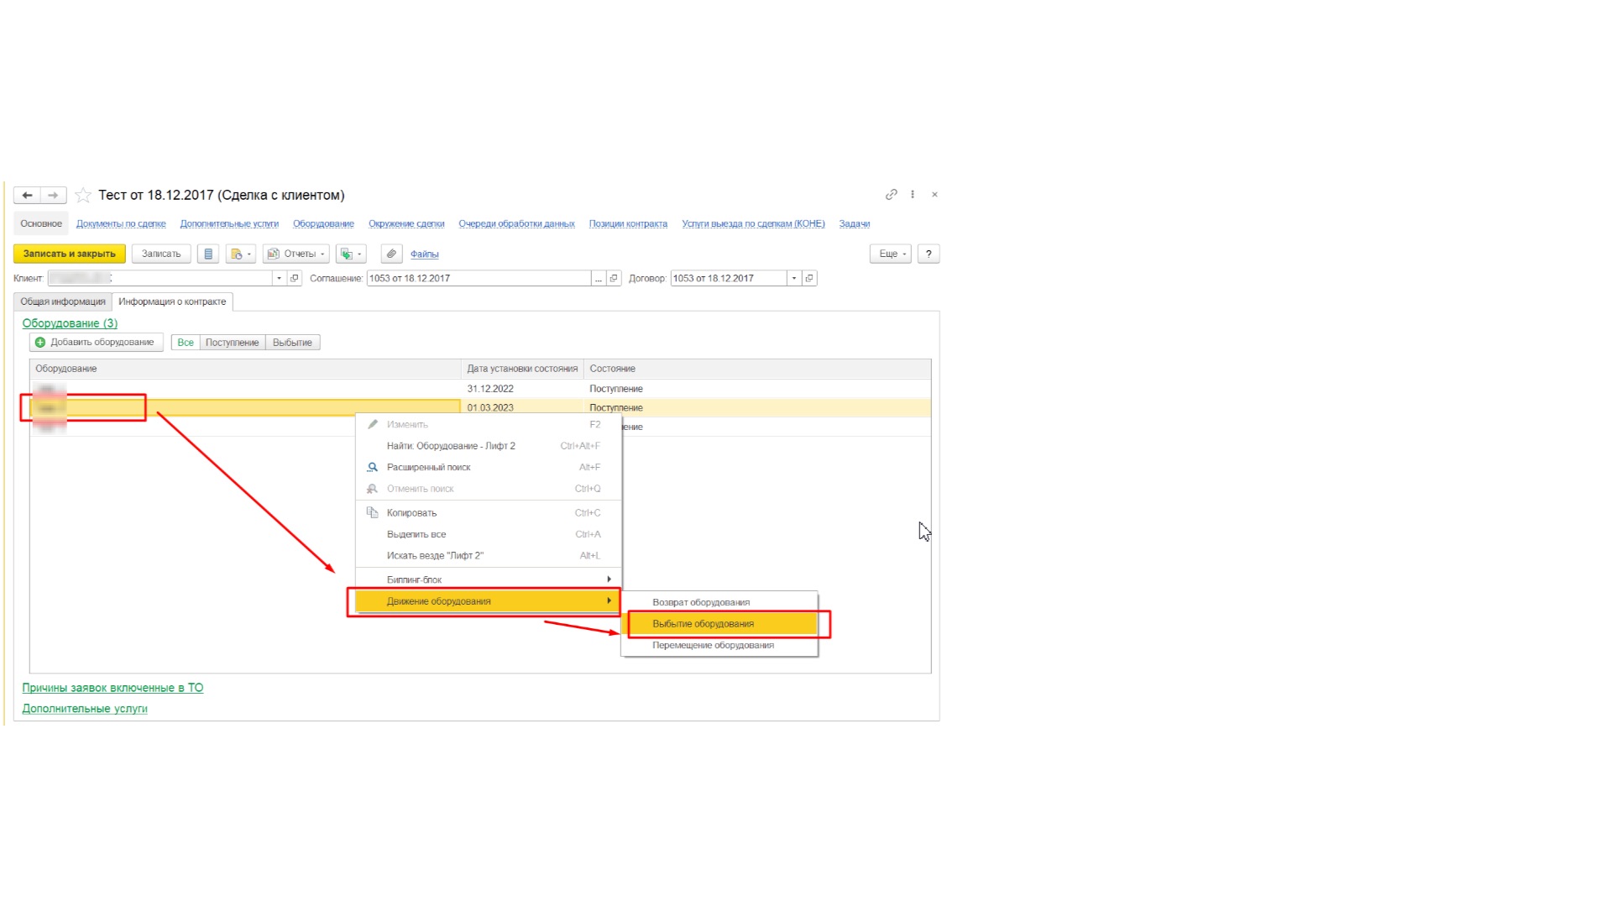Click the paperclip attachments icon
This screenshot has height=907, width=1612.
coord(391,254)
